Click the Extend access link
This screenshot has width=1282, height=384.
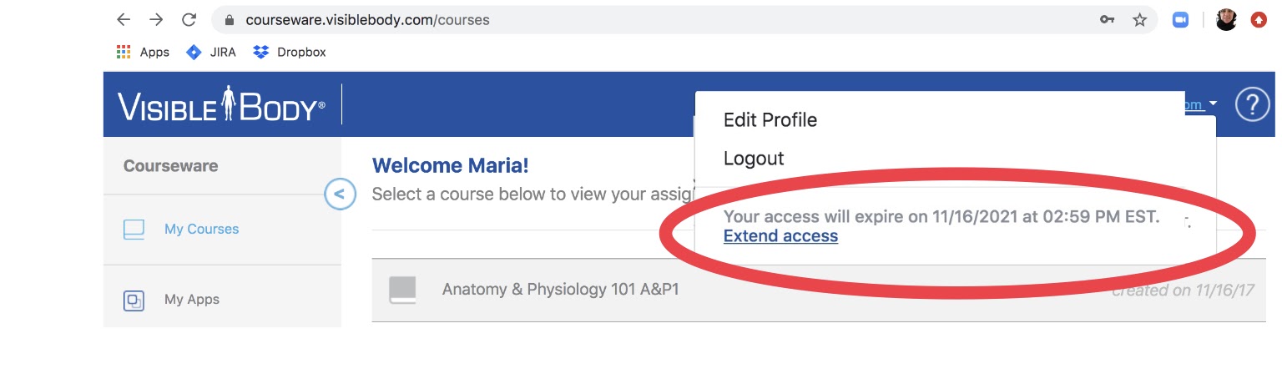point(780,236)
